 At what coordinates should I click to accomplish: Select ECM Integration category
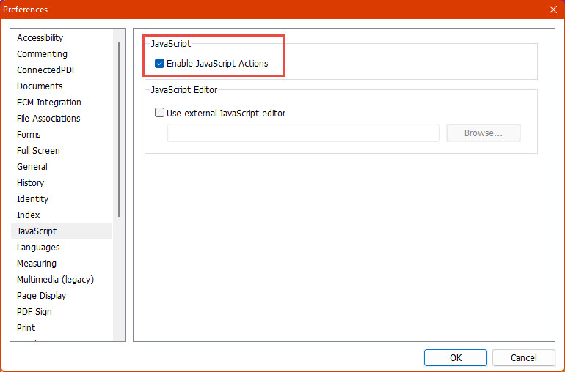tap(49, 103)
